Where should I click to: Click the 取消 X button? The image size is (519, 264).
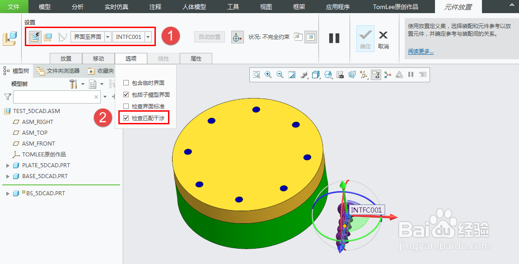(x=383, y=39)
